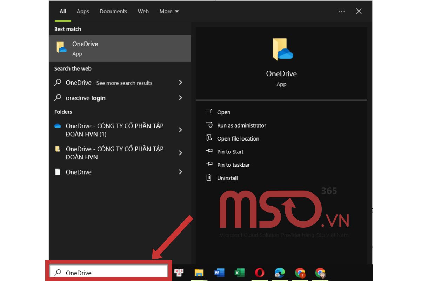Expand arrow for 'OneDrive - See more search results'
Image resolution: width=421 pixels, height=281 pixels.
point(180,83)
